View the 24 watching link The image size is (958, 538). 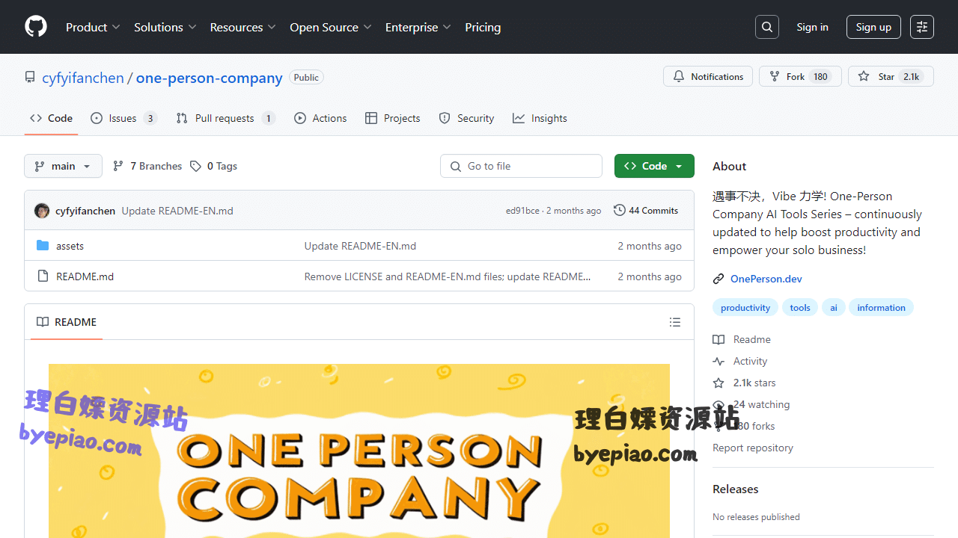(x=761, y=404)
